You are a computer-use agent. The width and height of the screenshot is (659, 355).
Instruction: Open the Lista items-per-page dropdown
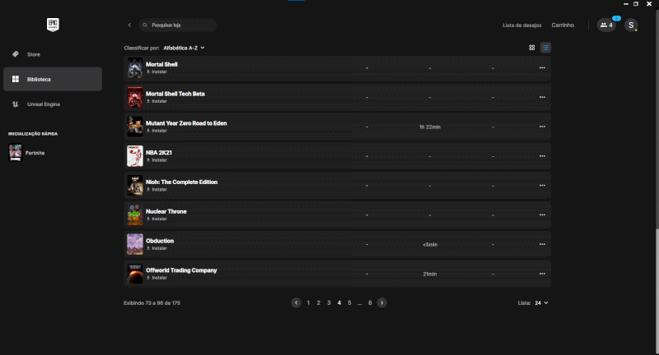540,302
